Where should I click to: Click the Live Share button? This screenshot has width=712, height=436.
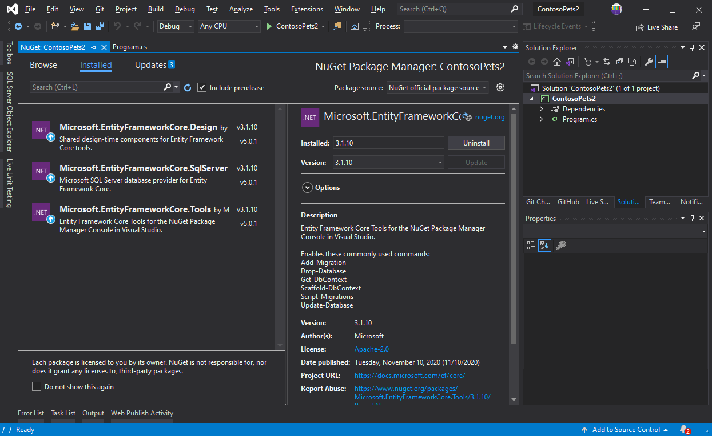tap(657, 27)
